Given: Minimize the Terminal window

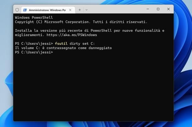Looking at the screenshot, I should tap(148, 9).
